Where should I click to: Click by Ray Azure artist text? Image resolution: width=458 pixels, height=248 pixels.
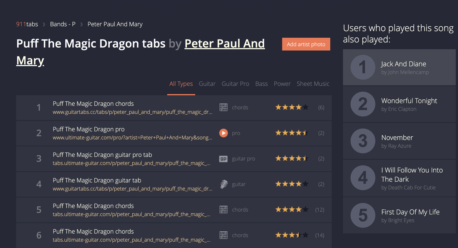(396, 146)
